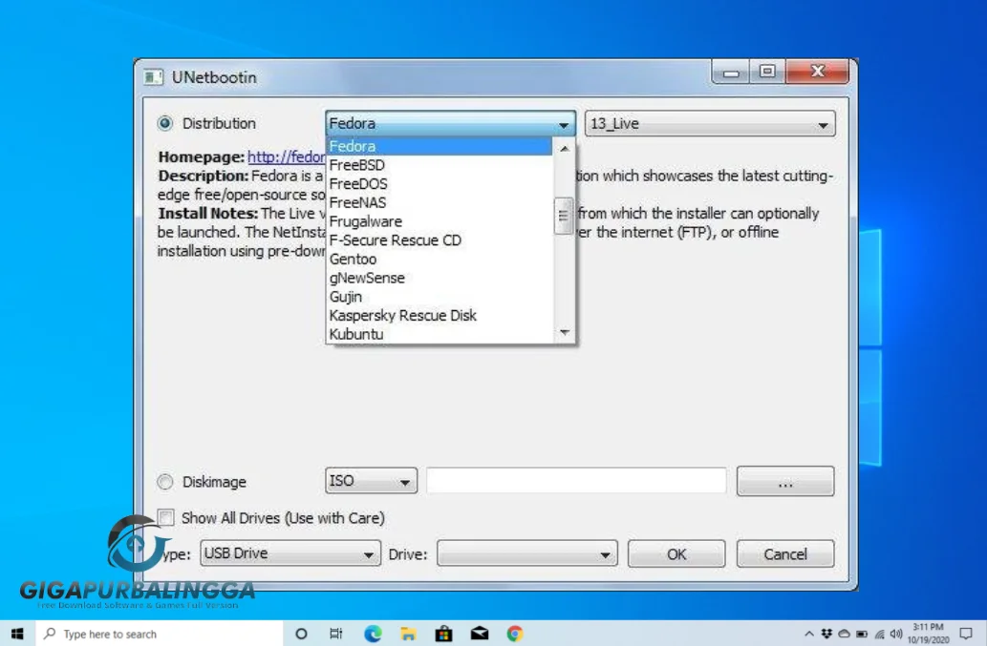Viewport: 987px width, 646px height.
Task: Open the Windows Start menu
Action: coord(16,634)
